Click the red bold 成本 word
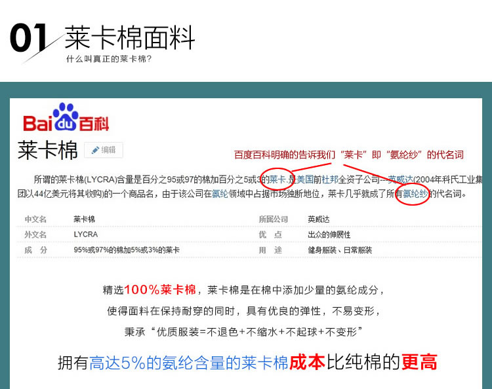Image resolution: width=492 pixels, height=389 pixels. pyautogui.click(x=307, y=363)
